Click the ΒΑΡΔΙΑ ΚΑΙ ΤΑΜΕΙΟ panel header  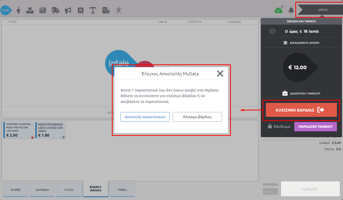tap(301, 21)
